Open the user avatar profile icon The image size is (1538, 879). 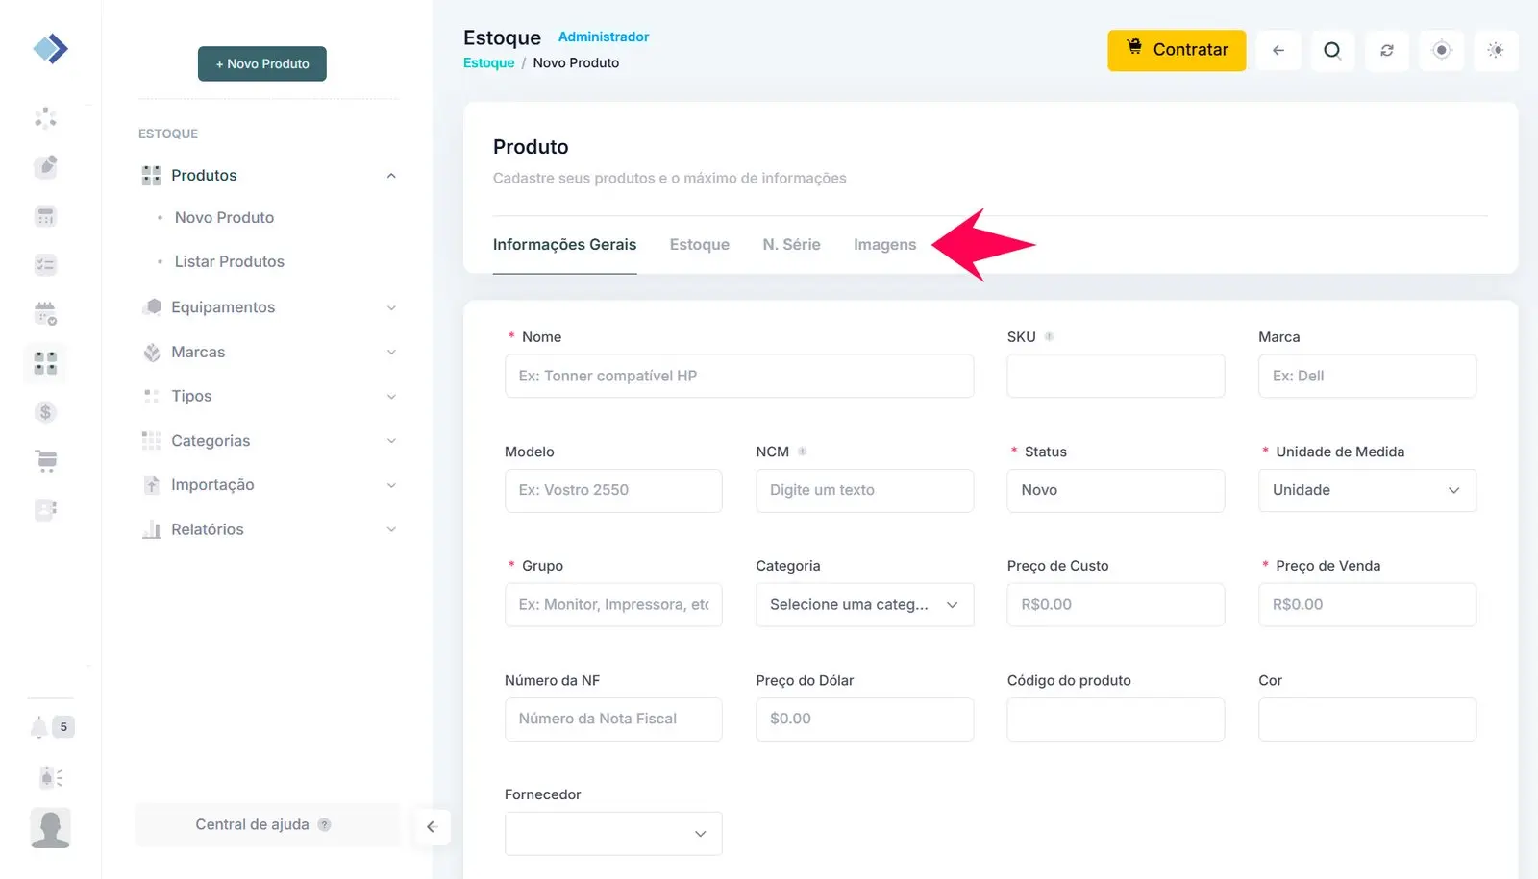coord(50,827)
